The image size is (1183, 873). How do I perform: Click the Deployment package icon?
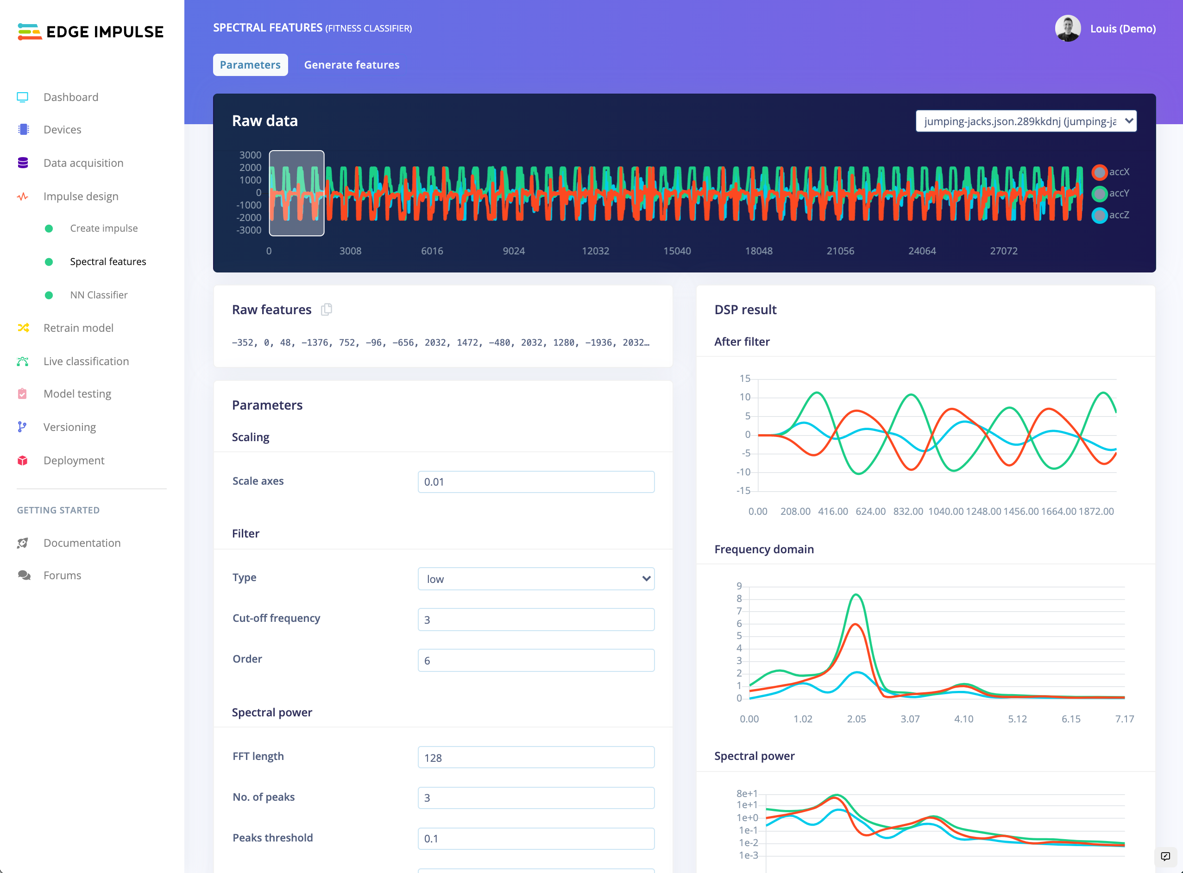point(22,460)
